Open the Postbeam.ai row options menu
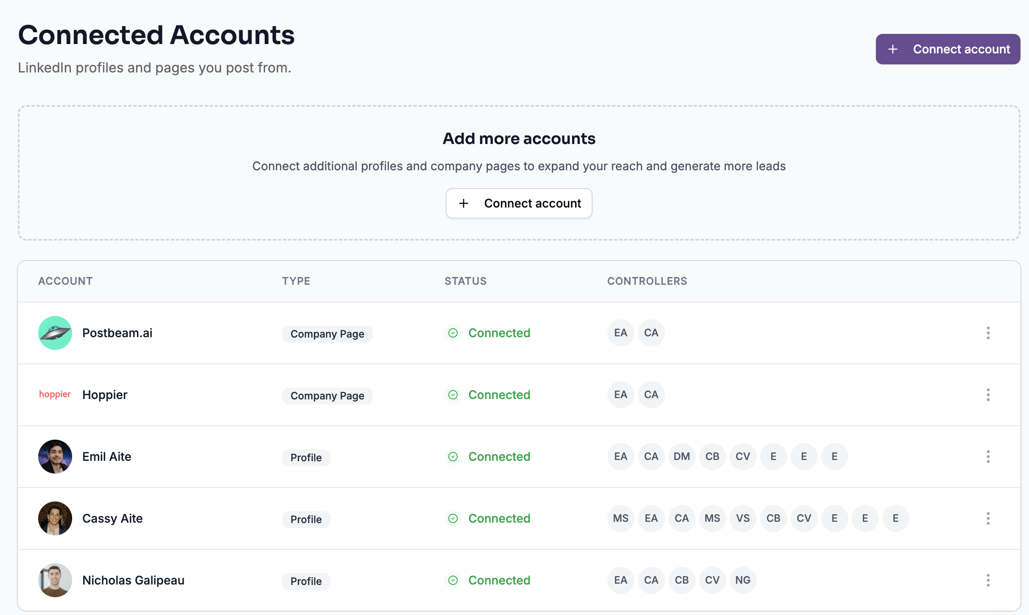The image size is (1029, 615). [x=988, y=333]
